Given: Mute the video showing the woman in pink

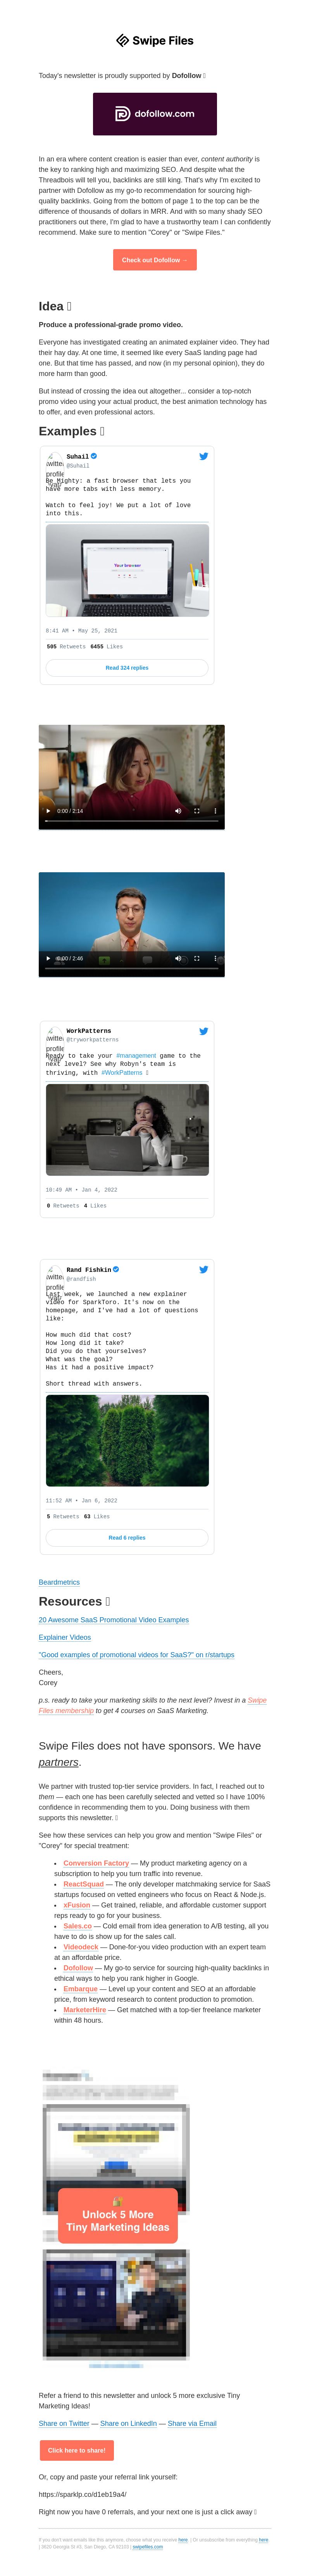Looking at the screenshot, I should 178,811.
